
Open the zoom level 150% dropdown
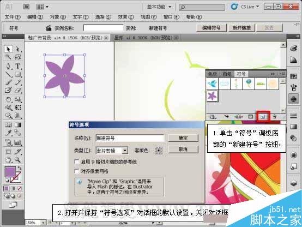pos(43,223)
